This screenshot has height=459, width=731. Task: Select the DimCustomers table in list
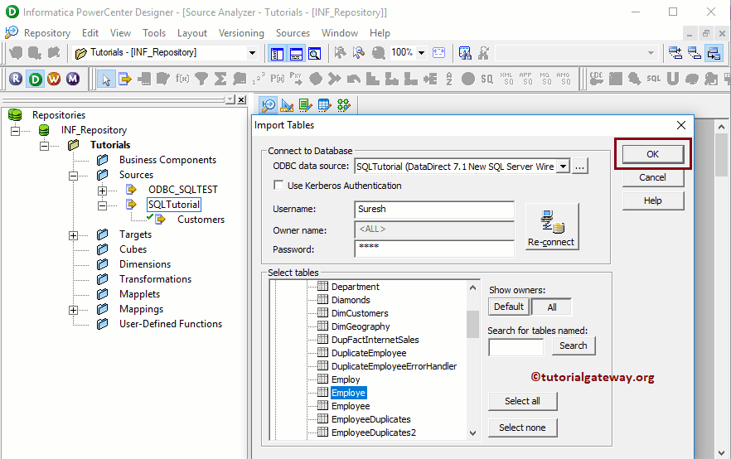(x=360, y=313)
